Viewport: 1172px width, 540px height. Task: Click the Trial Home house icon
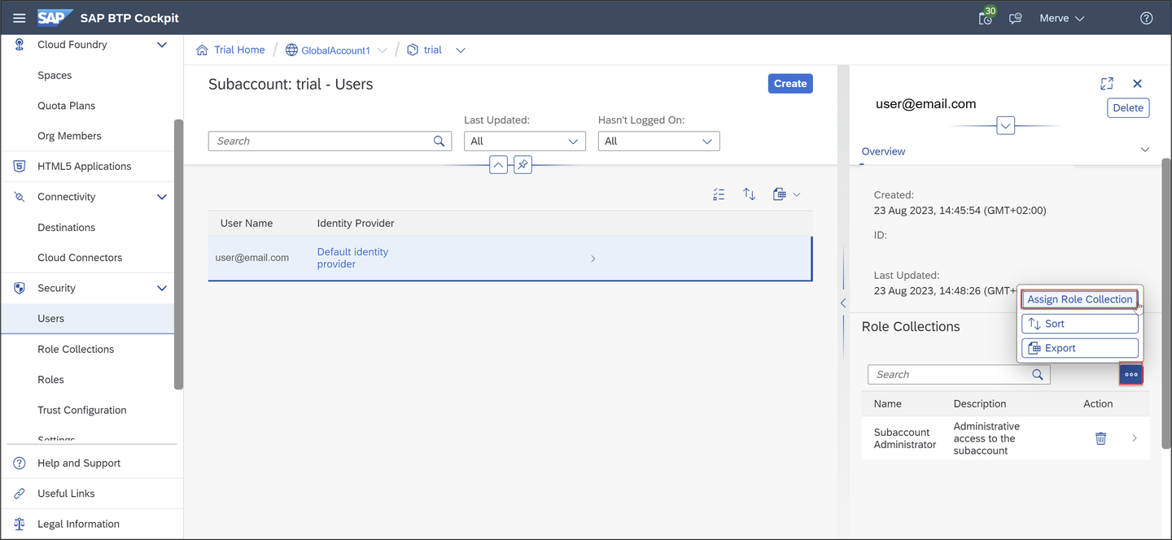click(x=202, y=50)
